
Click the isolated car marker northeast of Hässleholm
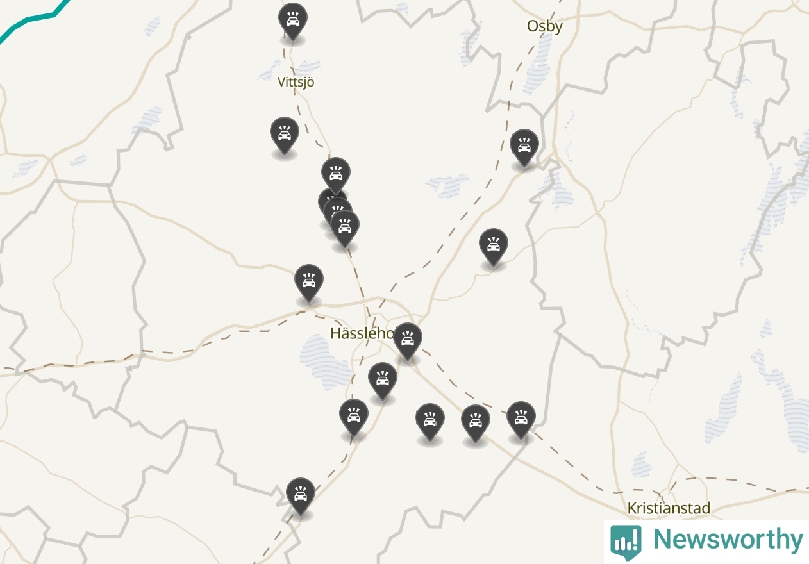point(494,246)
